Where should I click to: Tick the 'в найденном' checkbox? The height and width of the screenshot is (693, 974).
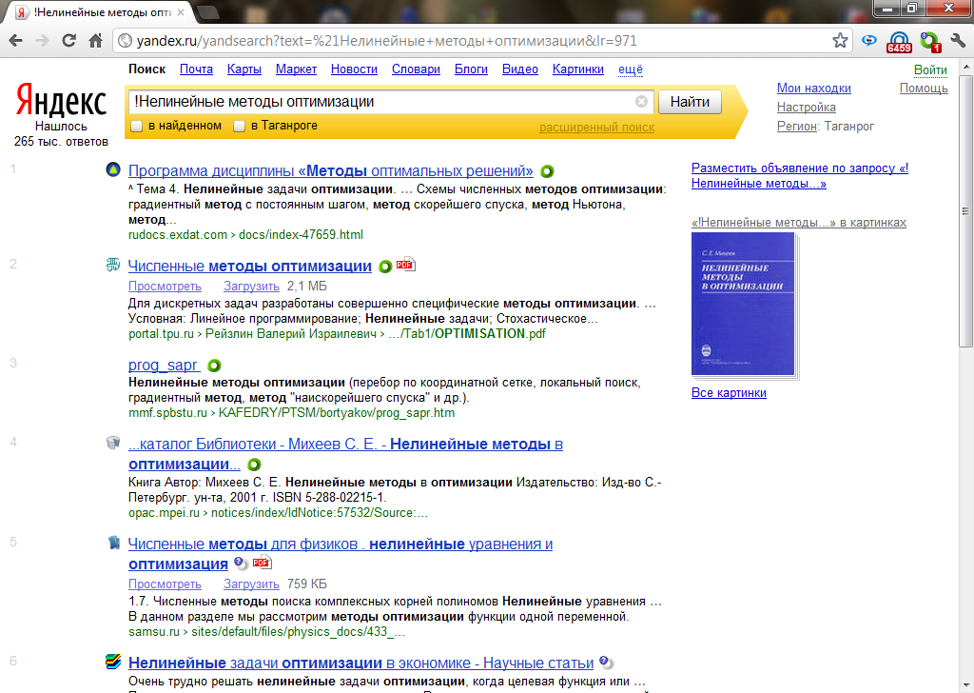[137, 127]
